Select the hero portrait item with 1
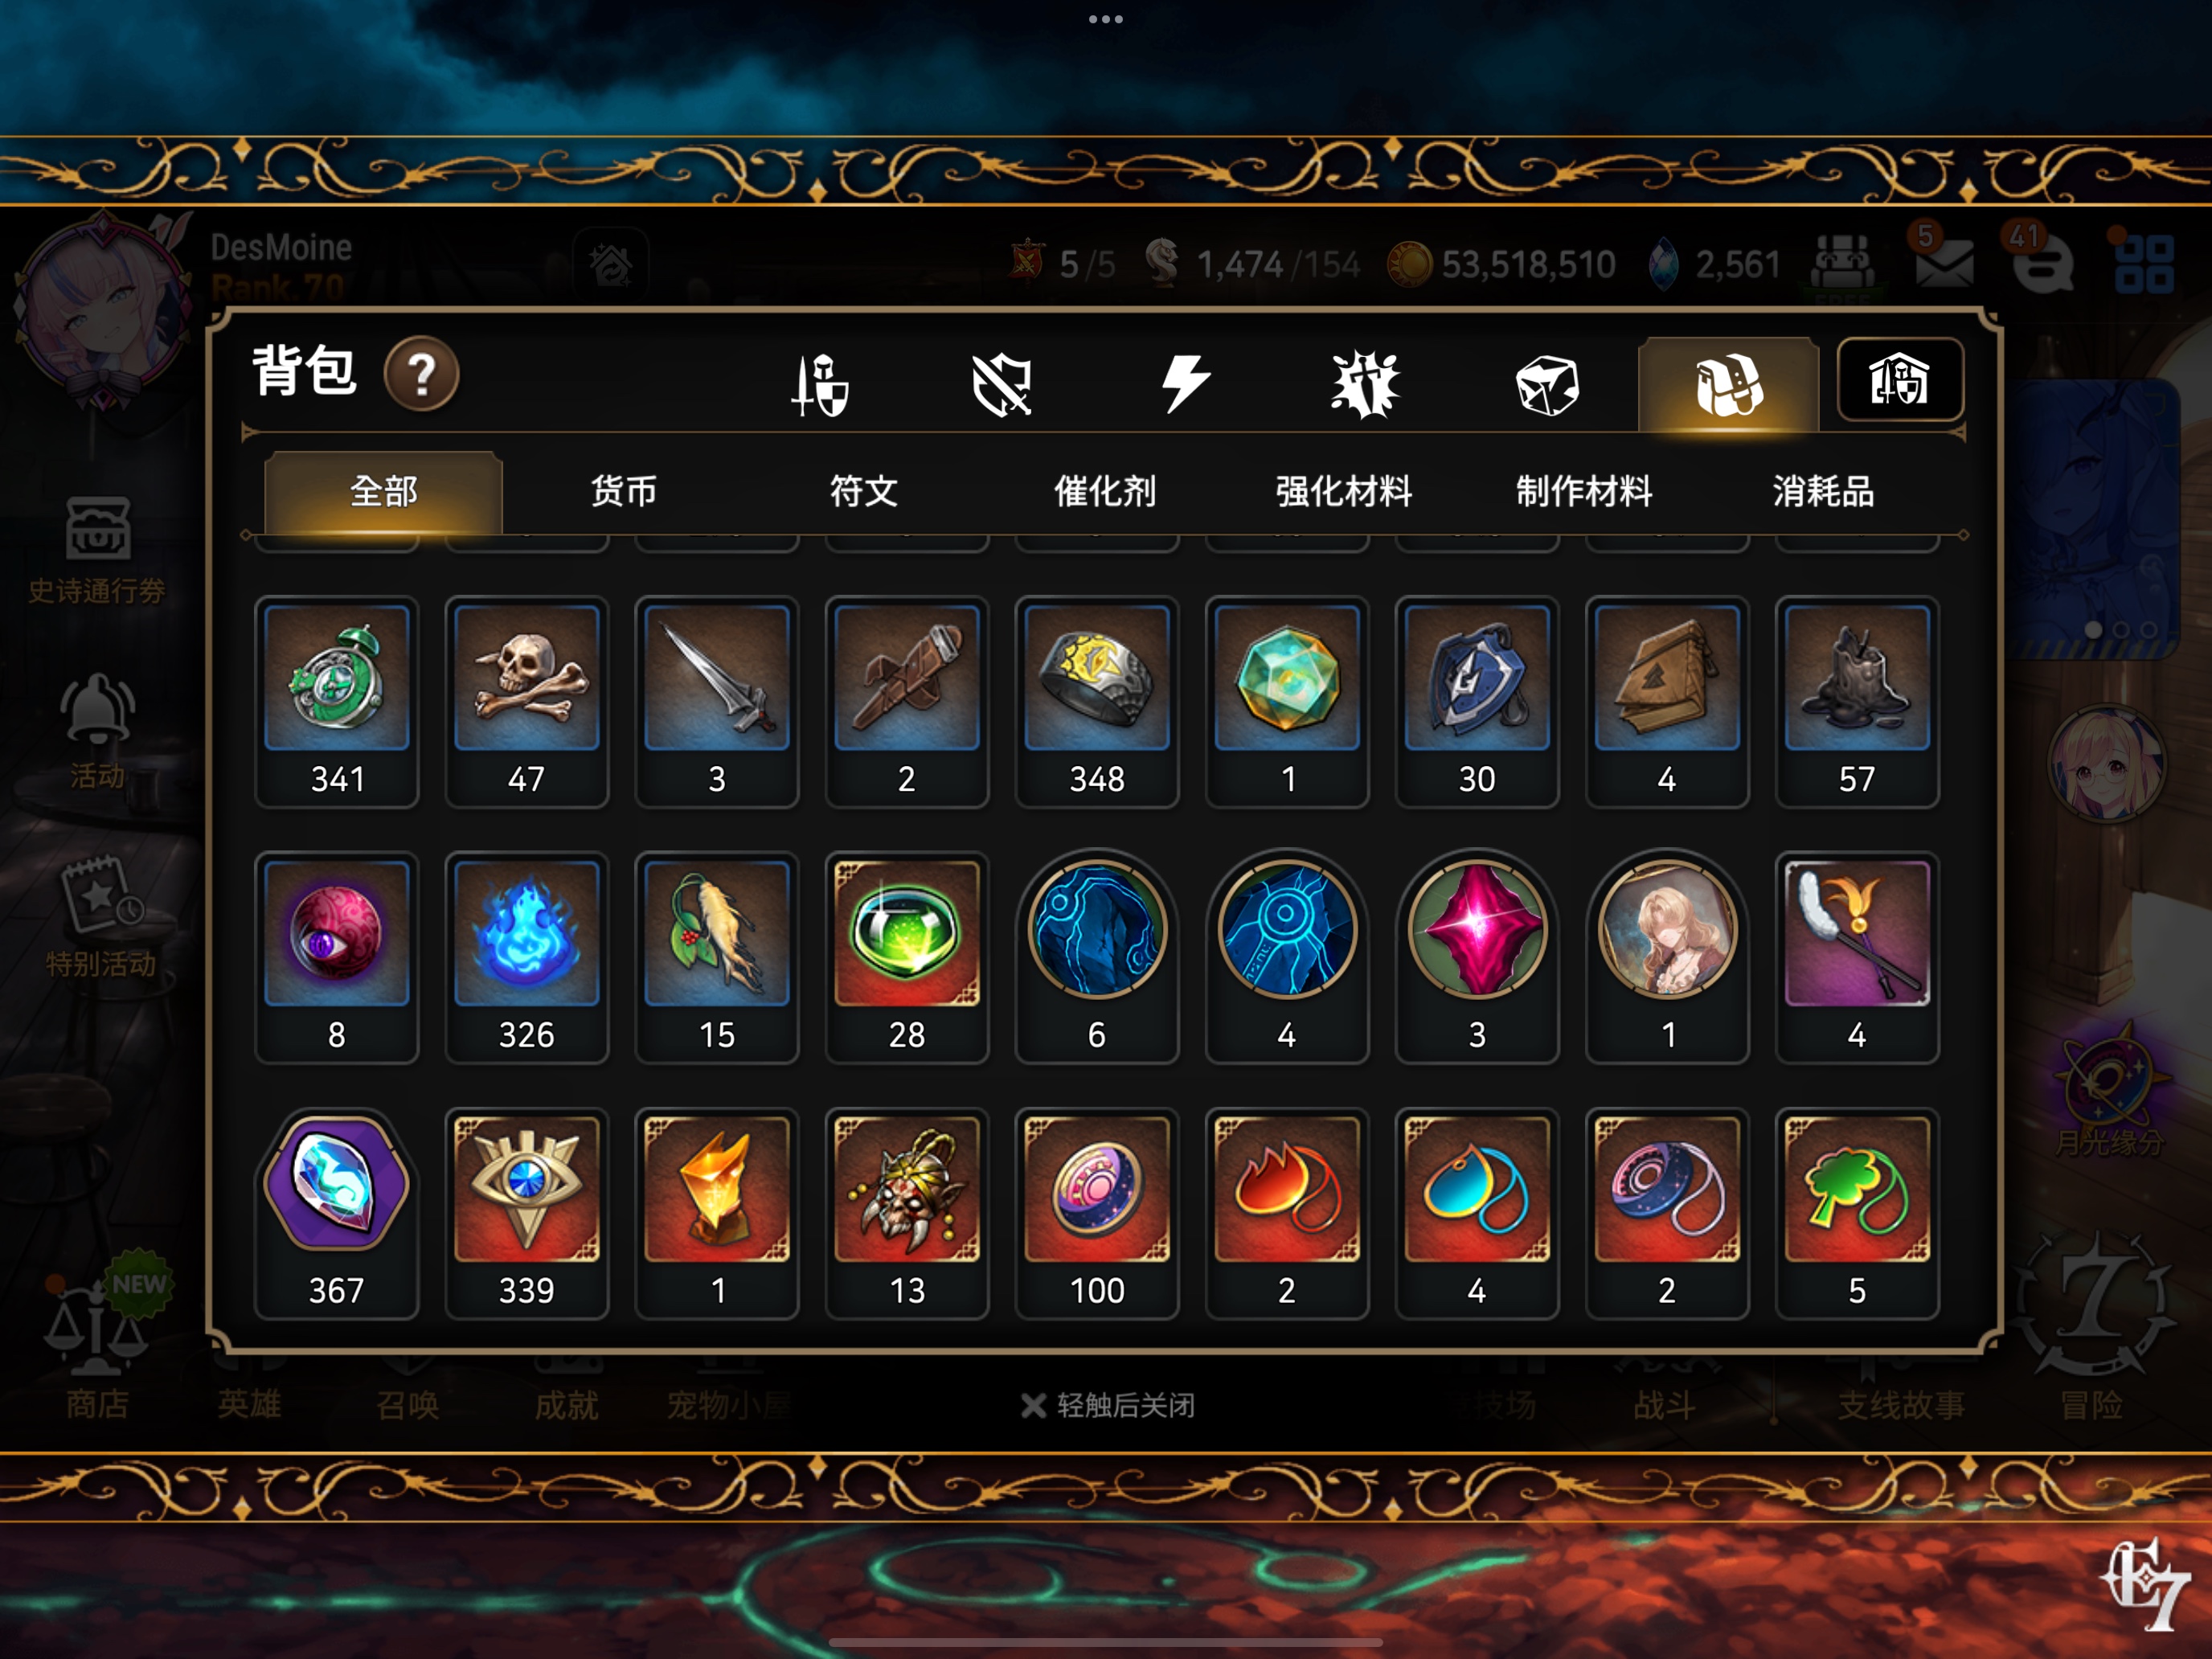The image size is (2212, 1659). point(1667,958)
